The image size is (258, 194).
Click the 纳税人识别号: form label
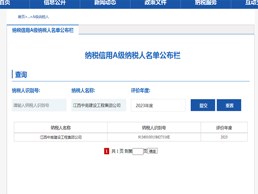(x=26, y=91)
